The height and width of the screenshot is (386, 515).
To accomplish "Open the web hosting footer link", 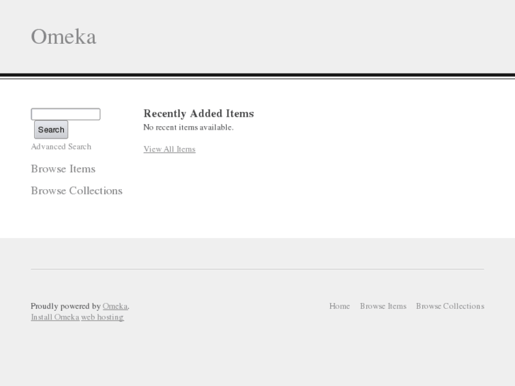I will (x=103, y=317).
